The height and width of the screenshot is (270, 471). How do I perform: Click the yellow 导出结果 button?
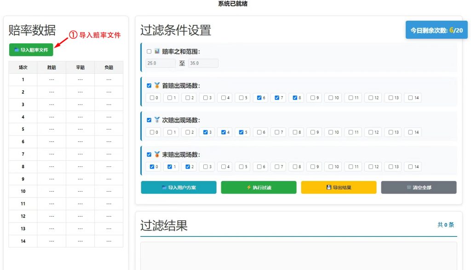[339, 188]
